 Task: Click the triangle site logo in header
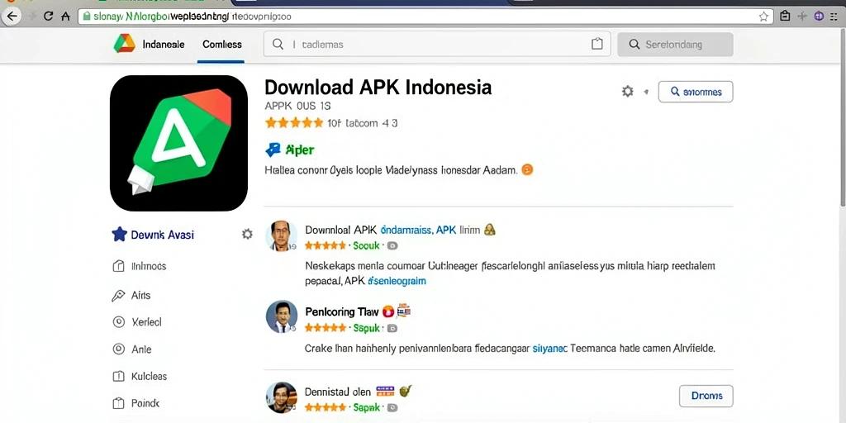pyautogui.click(x=124, y=44)
